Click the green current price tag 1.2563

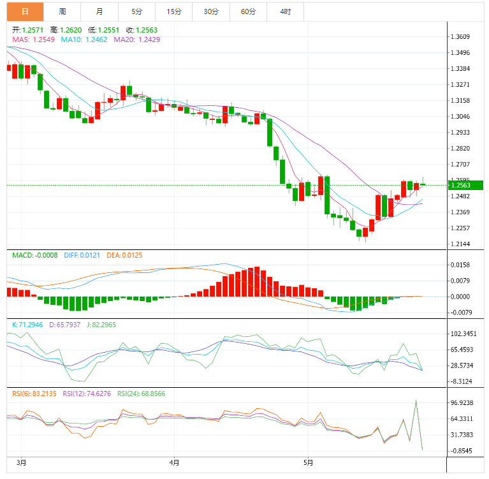click(465, 186)
